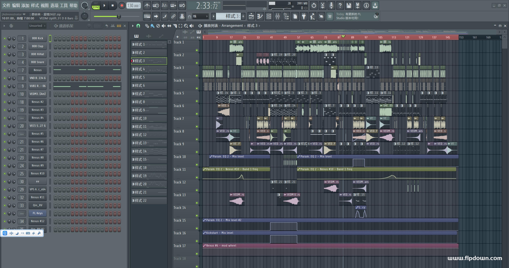This screenshot has width=509, height=268.
Task: Click the Nexus #10 channel button
Action: coord(37,174)
